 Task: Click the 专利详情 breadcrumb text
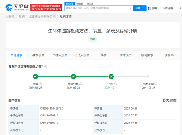(x=66, y=17)
